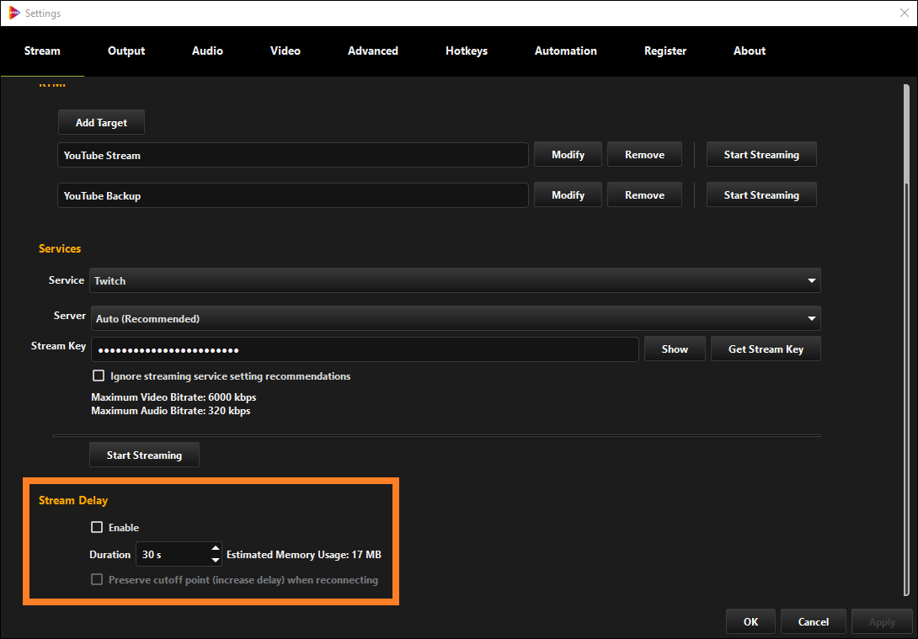Switch to the Hotkeys tab

point(467,51)
